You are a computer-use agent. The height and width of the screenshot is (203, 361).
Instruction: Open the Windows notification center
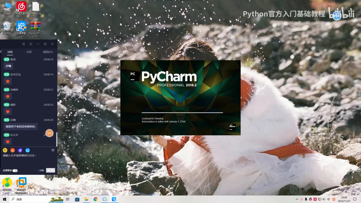(355, 199)
